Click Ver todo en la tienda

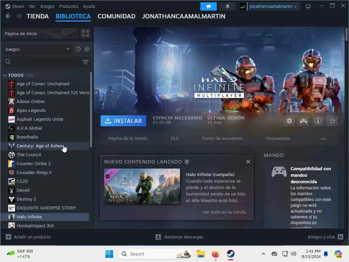click(x=224, y=212)
